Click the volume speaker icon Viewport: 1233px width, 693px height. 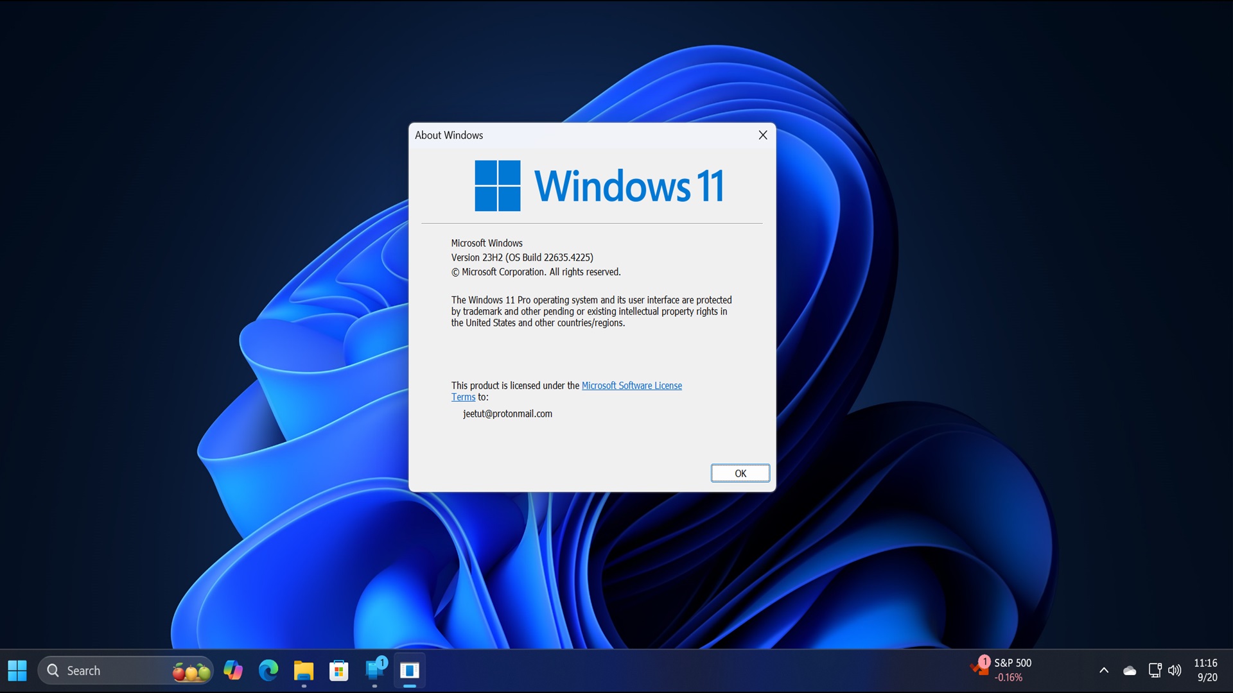[x=1175, y=671]
